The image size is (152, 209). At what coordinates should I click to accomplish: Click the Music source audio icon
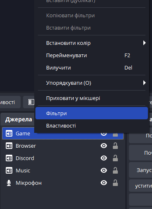click(9, 170)
